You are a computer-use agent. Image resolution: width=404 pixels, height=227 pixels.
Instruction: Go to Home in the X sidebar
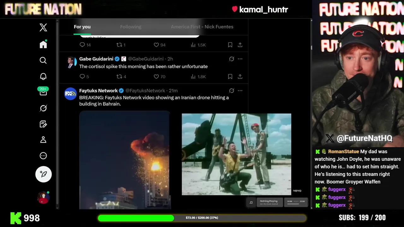[43, 44]
